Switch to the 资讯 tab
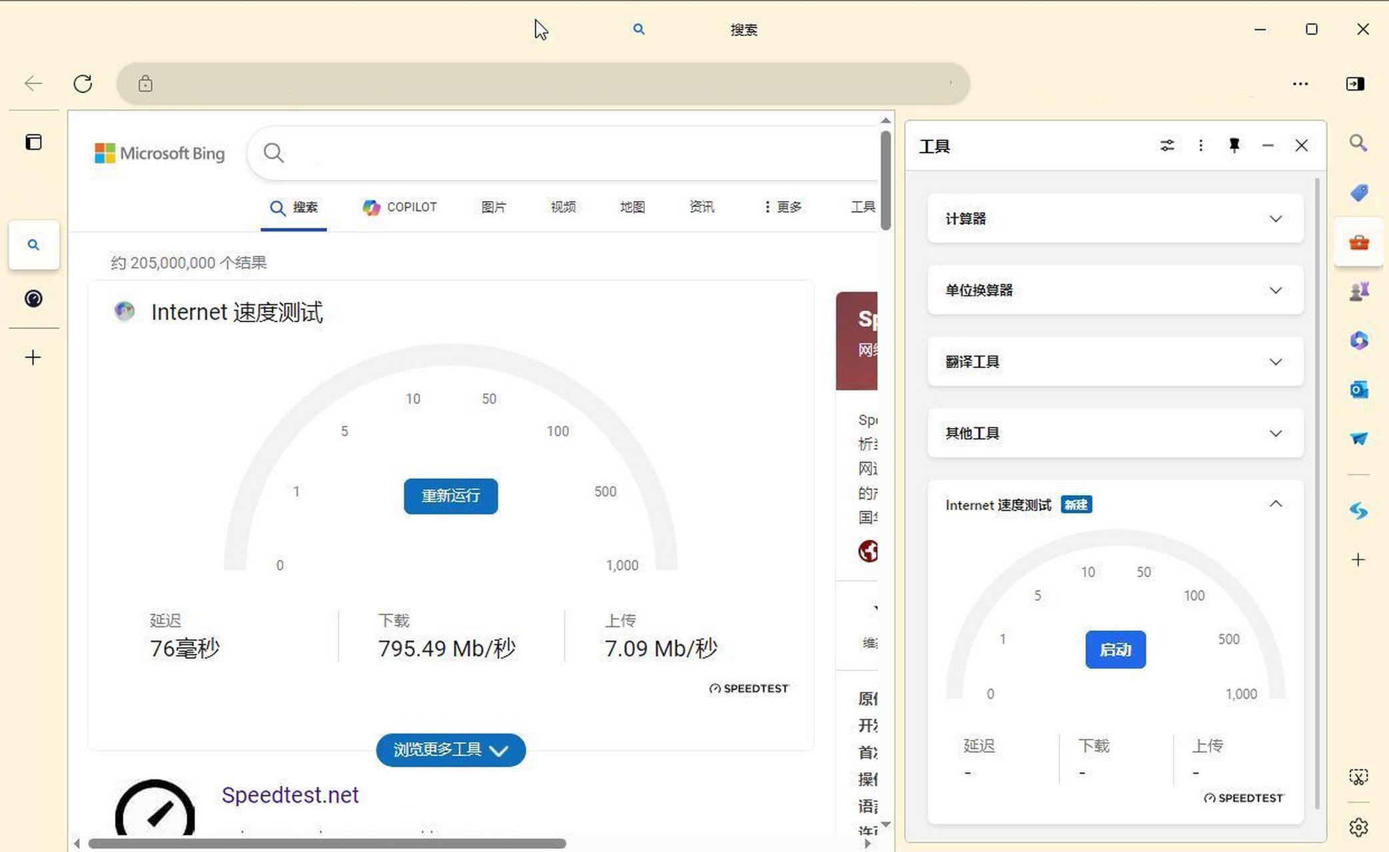Viewport: 1389px width, 852px height. [701, 208]
